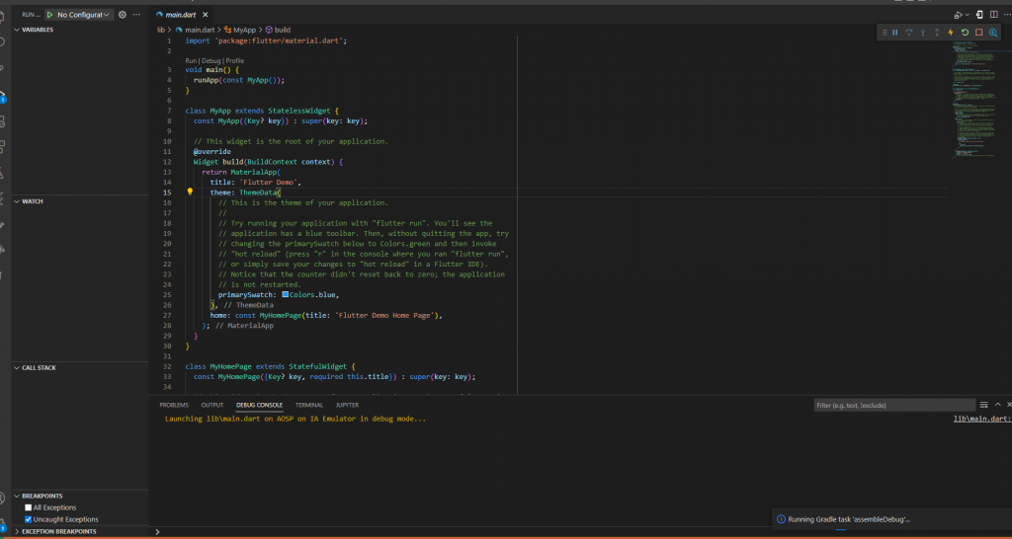Image resolution: width=1012 pixels, height=539 pixels.
Task: Focus the debug console Filter field
Action: point(894,405)
